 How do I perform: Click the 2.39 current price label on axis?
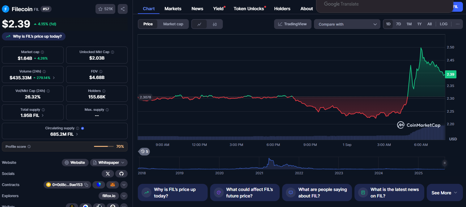tap(451, 74)
